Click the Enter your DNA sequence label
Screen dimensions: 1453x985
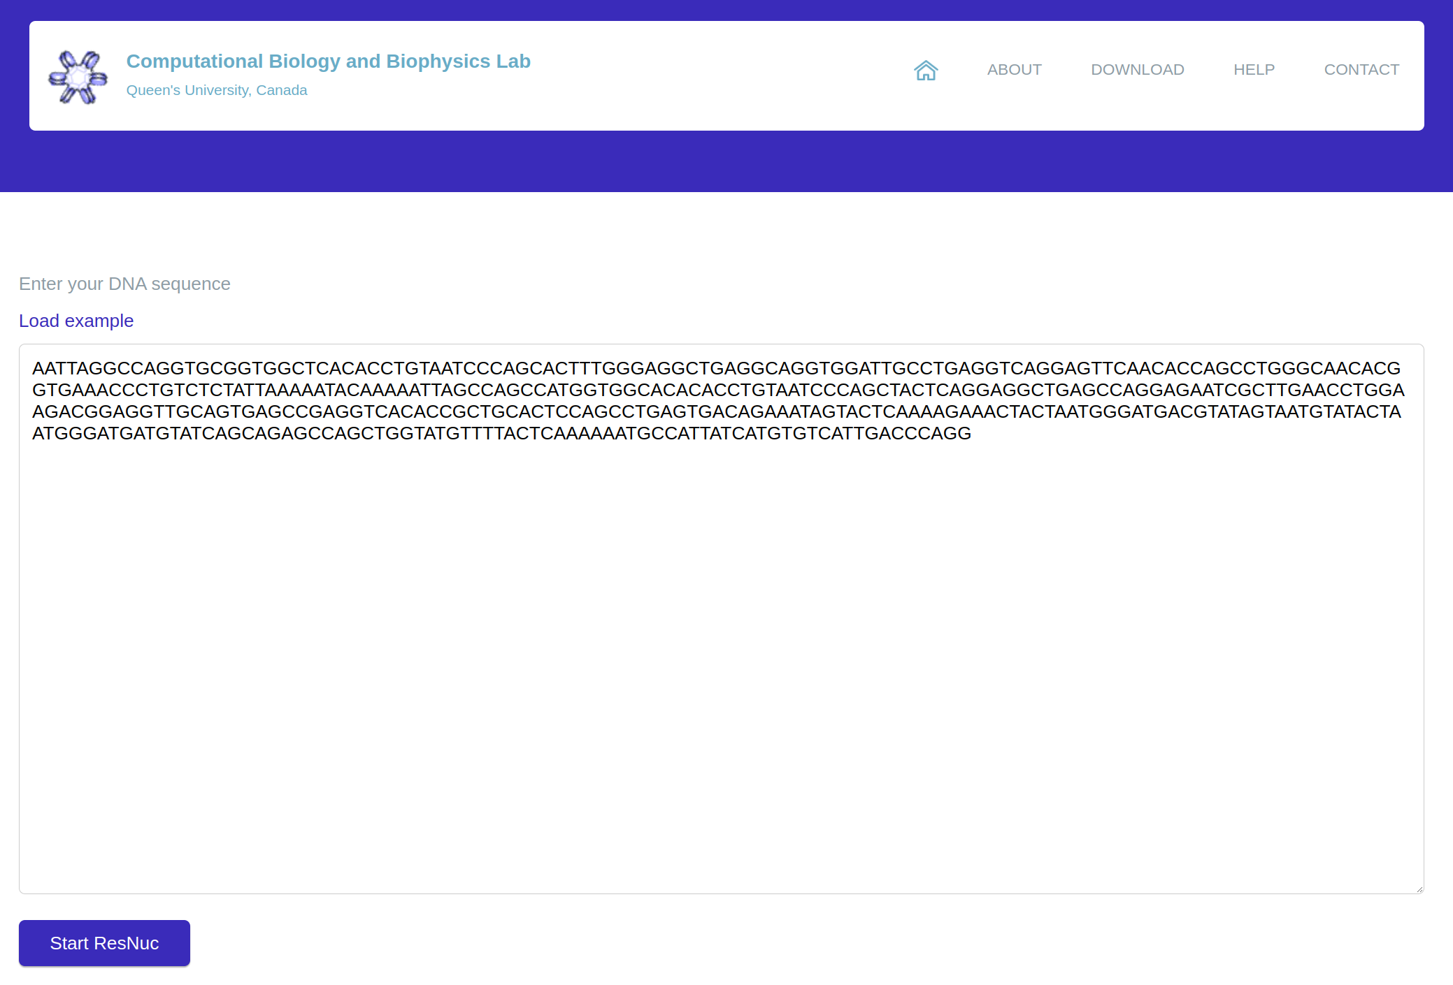point(124,284)
